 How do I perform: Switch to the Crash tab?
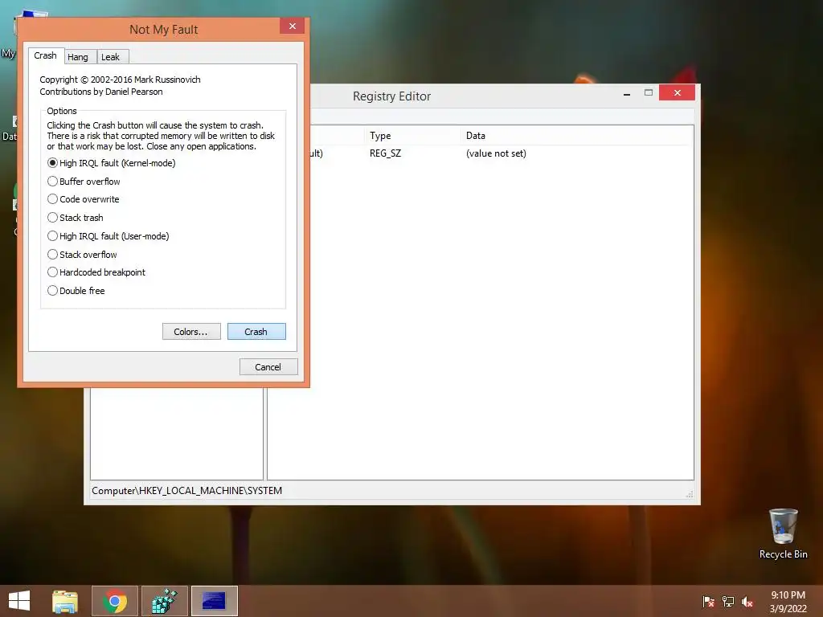click(46, 55)
